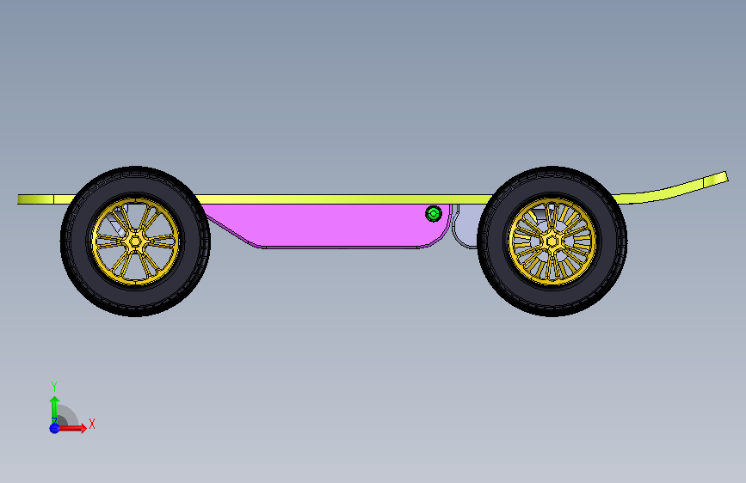Pick the right wheel's yellow hub center
Screen dimensions: 746x483
(552, 241)
